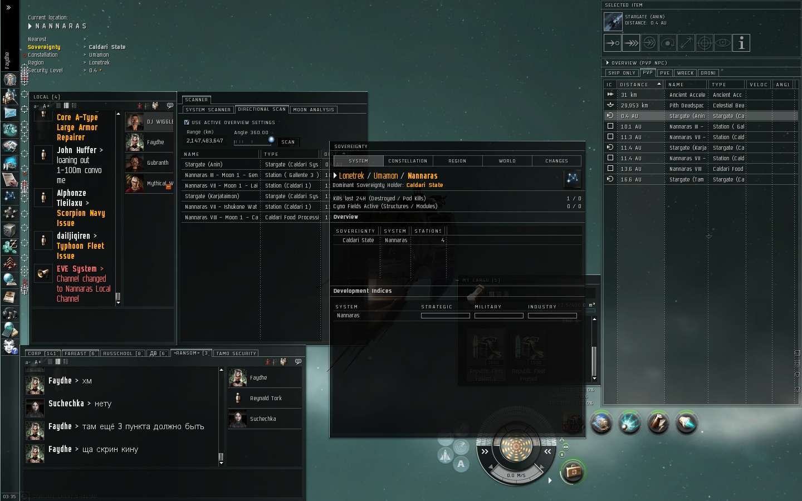Switch to the Moon Analysis tab
This screenshot has width=802, height=501.
click(x=314, y=110)
